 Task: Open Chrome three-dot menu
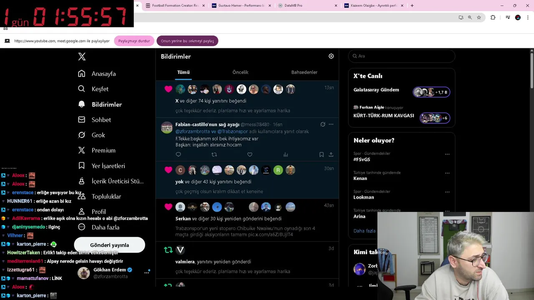pos(528,17)
